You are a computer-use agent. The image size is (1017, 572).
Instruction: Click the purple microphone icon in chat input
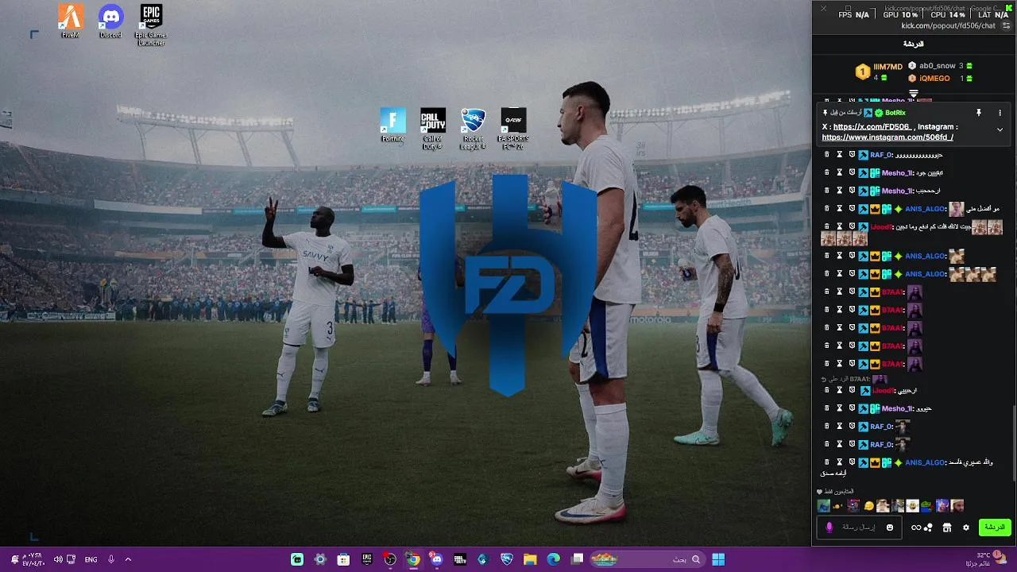click(829, 528)
